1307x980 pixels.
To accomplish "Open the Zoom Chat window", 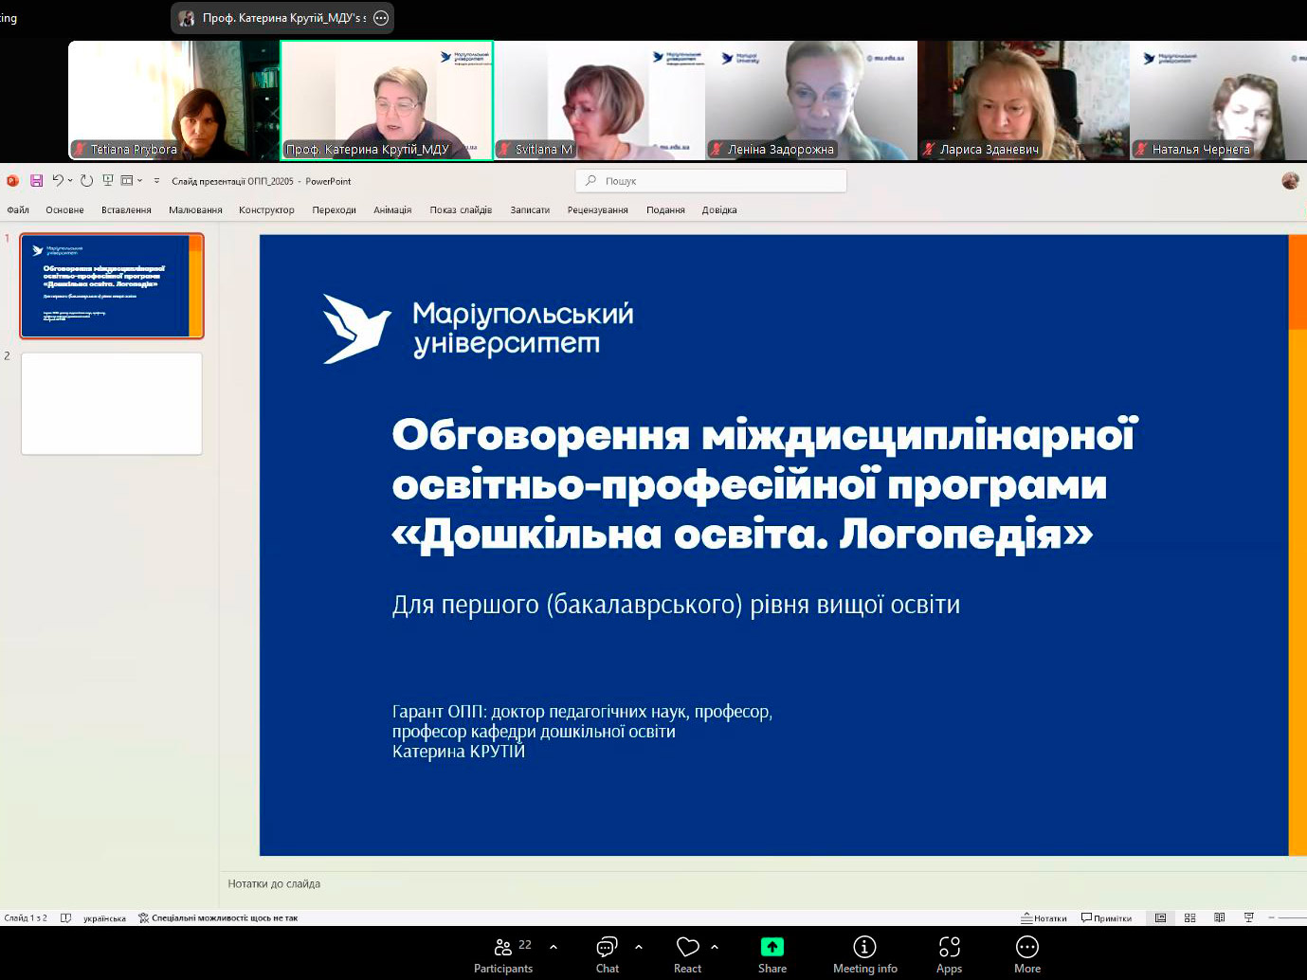I will (607, 954).
